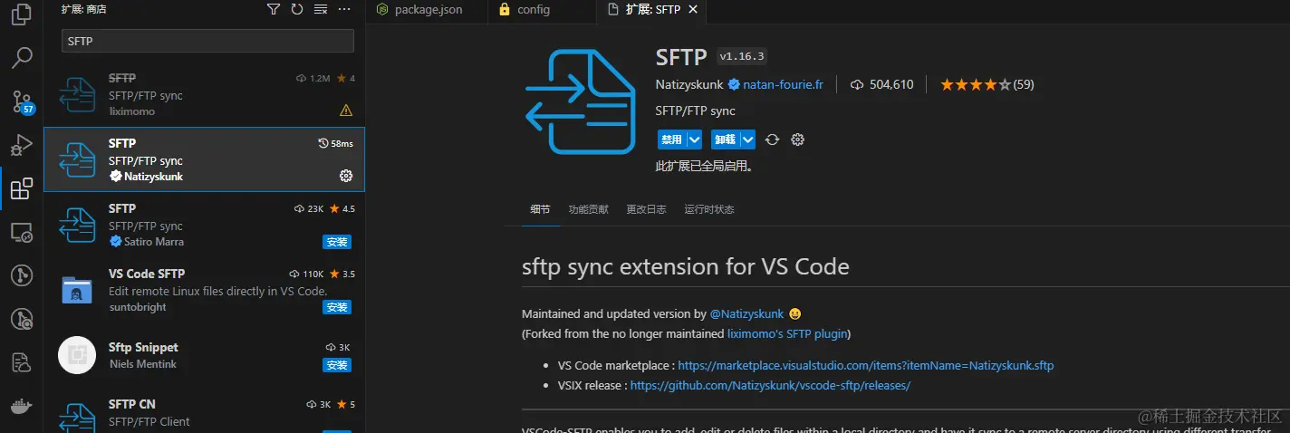The image size is (1290, 433).
Task: Click the 504,610 install count
Action: pyautogui.click(x=881, y=84)
